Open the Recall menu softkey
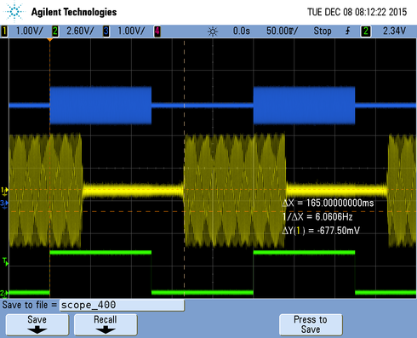Viewport: 417px width, 338px height. (x=106, y=324)
